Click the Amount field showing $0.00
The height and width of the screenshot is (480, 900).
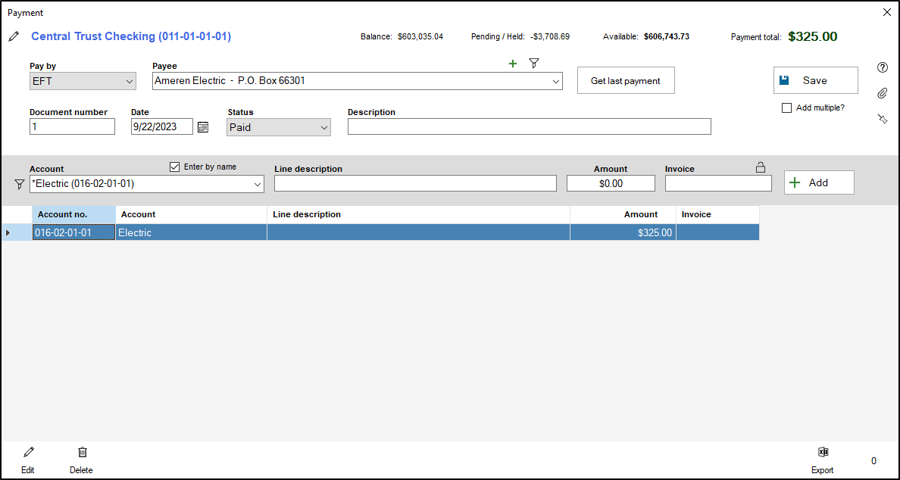coord(611,183)
